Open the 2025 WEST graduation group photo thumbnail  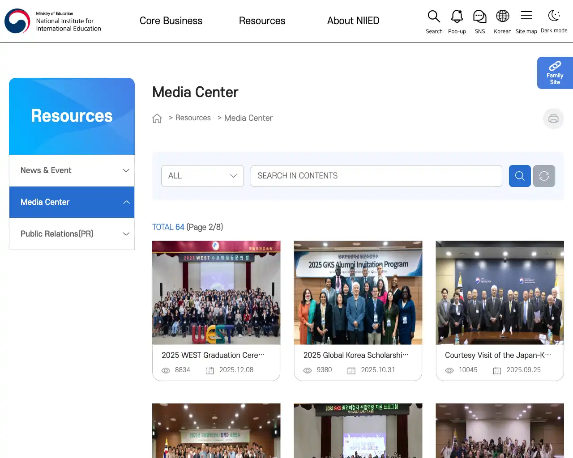[216, 293]
